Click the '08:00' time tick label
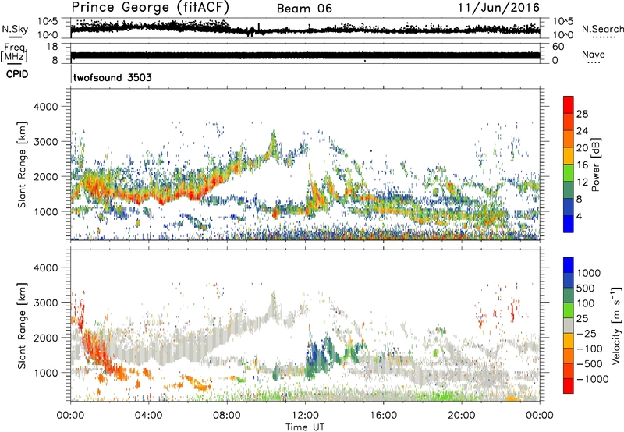The width and height of the screenshot is (624, 432). 227,416
